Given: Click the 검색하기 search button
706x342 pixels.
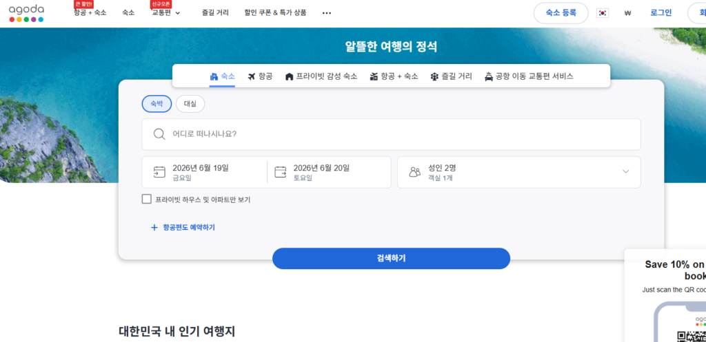Looking at the screenshot, I should click(x=391, y=259).
